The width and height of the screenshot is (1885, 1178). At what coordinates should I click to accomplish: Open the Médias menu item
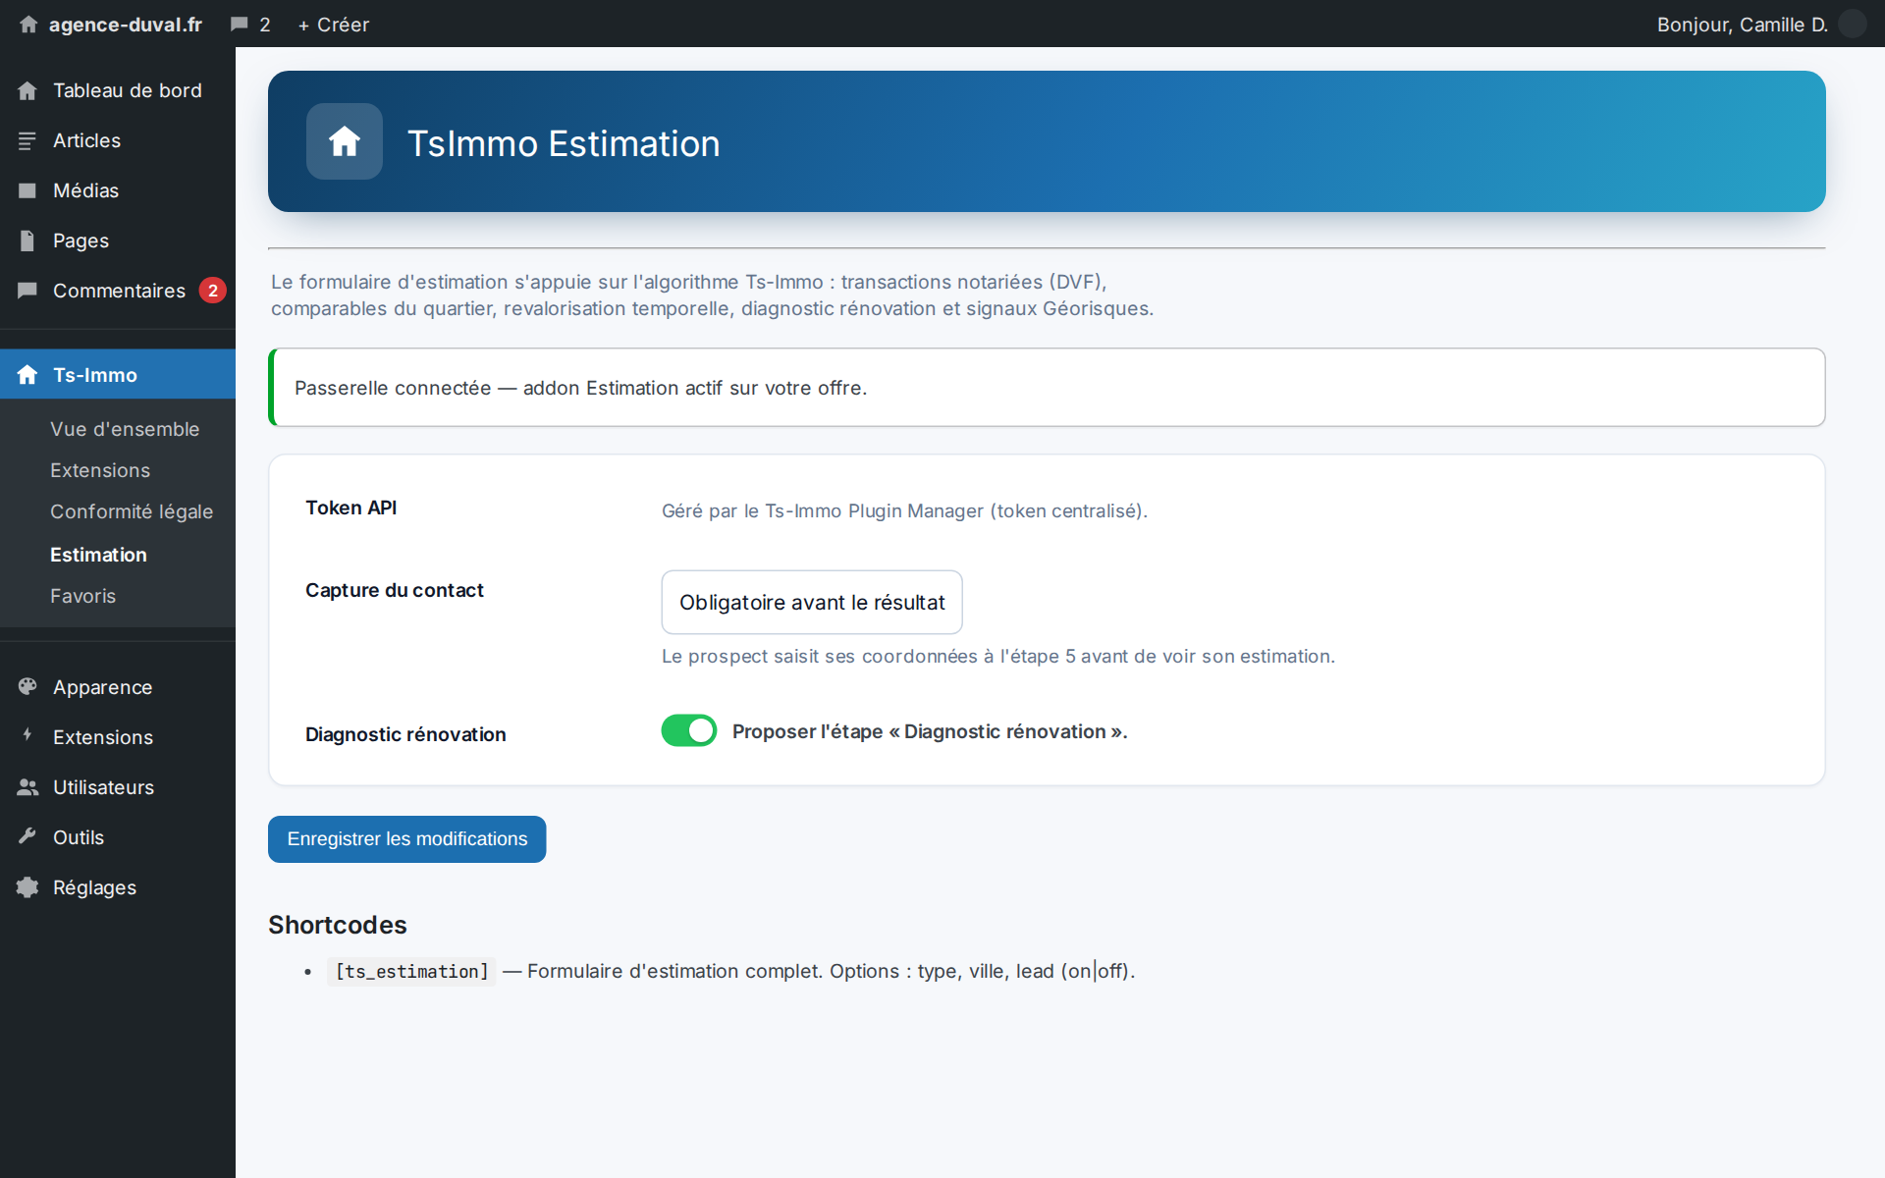118,190
